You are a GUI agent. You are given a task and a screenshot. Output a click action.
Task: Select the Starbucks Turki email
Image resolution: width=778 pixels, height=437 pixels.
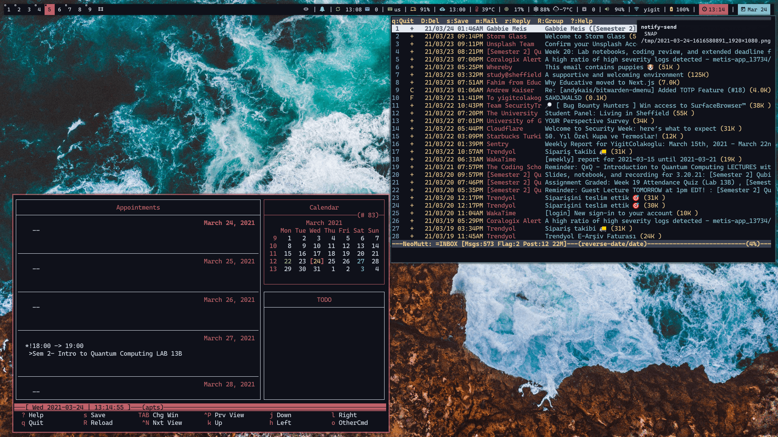(581, 136)
